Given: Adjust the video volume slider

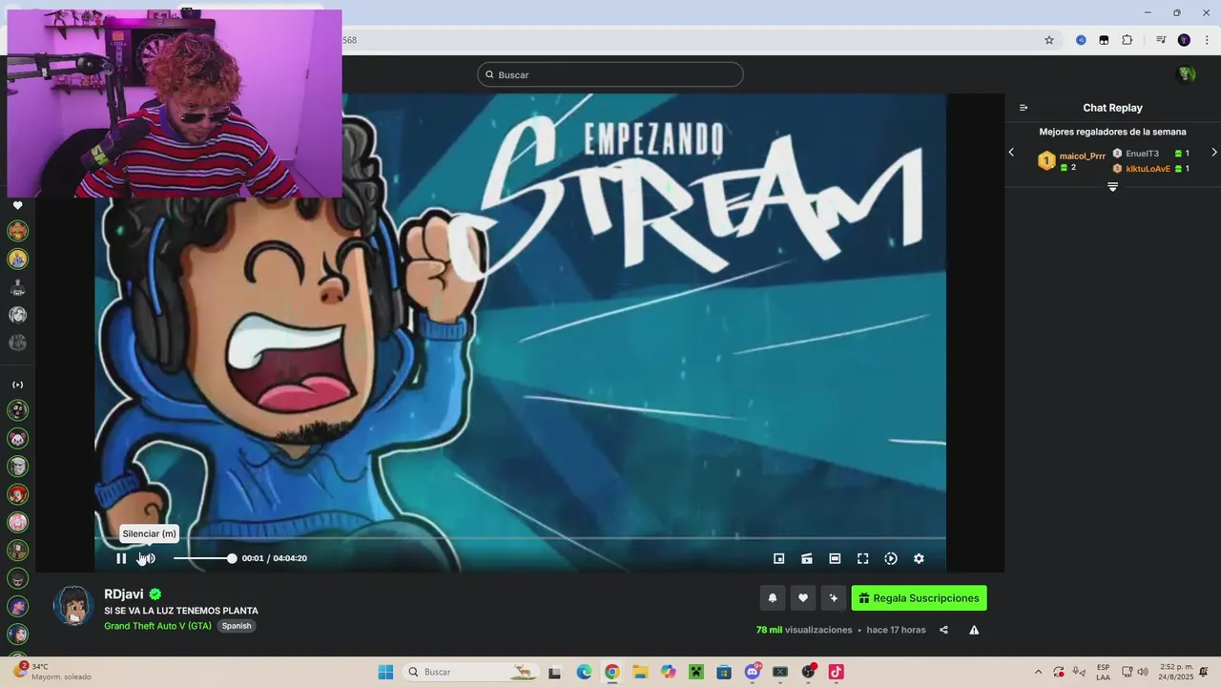Looking at the screenshot, I should click(x=204, y=558).
